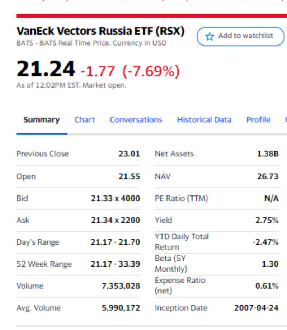Click the Previous Close value 23.01
287x330 pixels.
[129, 154]
